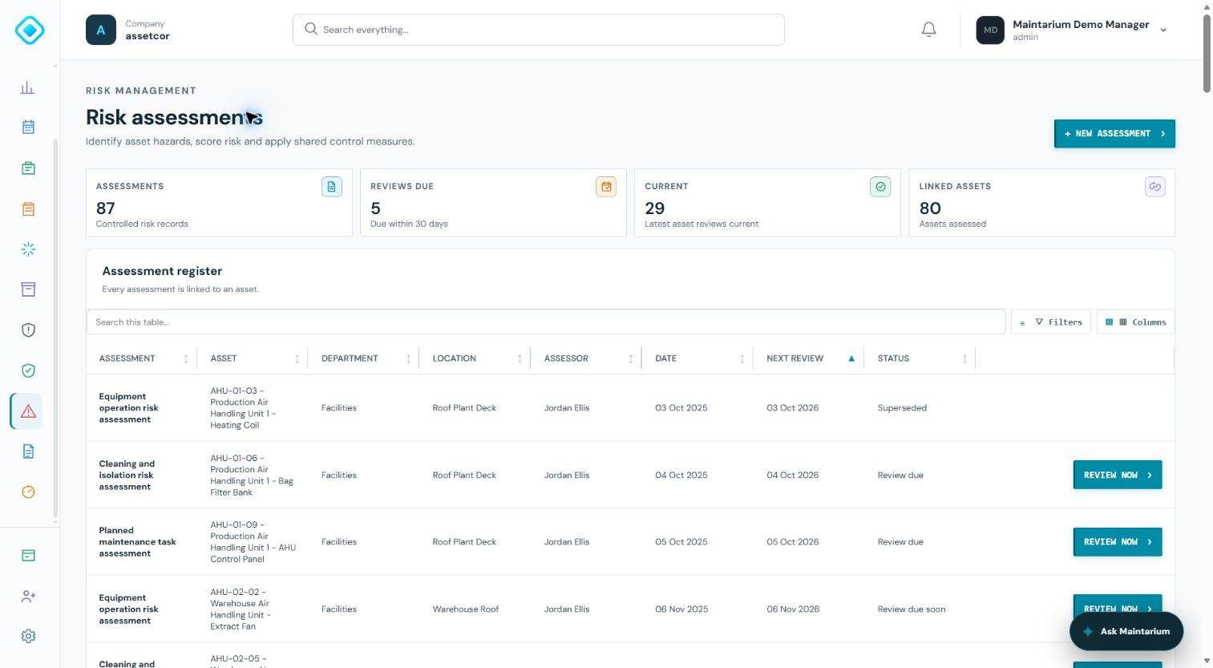Review now the AHU-01-09 AHU Control Panel assessment
1213x668 pixels.
[x=1117, y=542]
